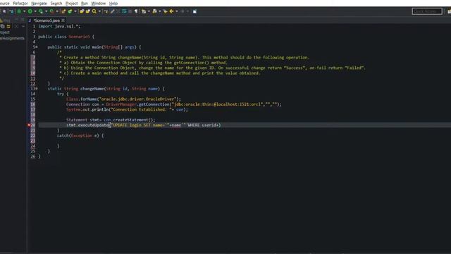Click the New Java Class icon

pos(70,11)
